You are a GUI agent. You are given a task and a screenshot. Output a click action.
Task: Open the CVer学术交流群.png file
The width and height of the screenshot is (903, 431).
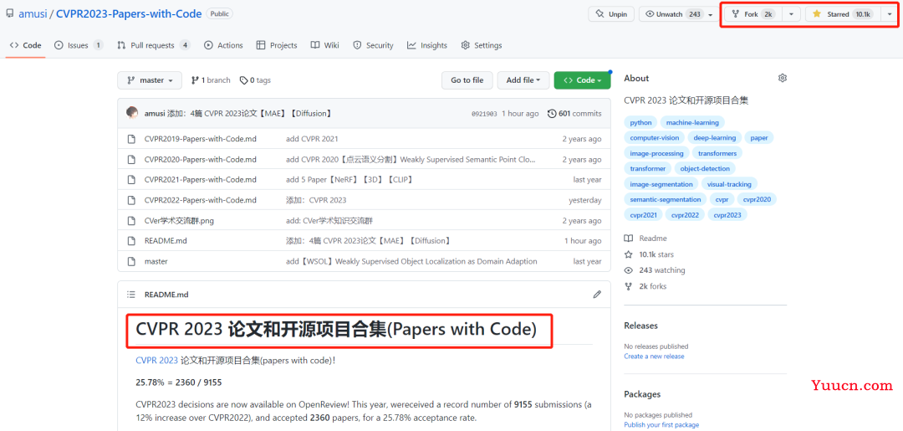coord(179,221)
